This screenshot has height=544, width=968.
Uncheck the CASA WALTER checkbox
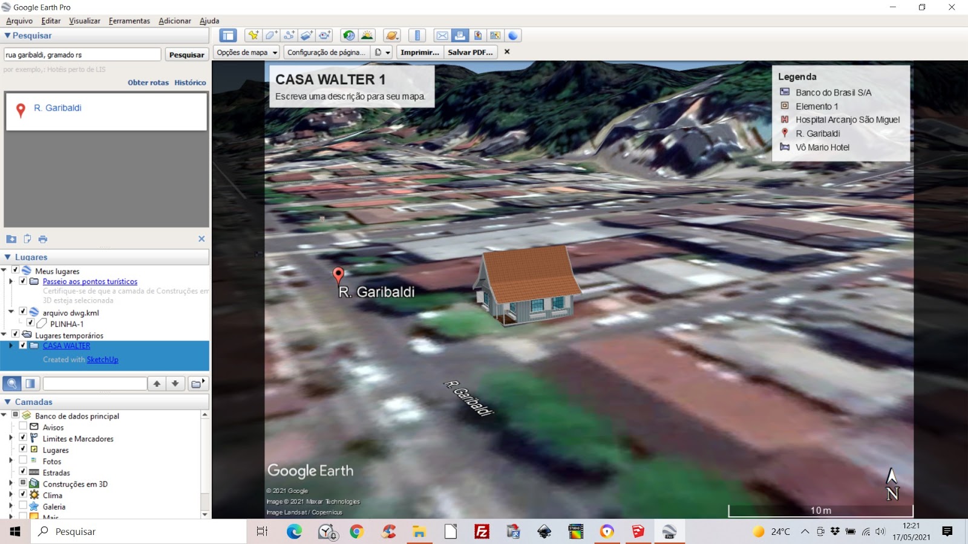click(x=23, y=345)
